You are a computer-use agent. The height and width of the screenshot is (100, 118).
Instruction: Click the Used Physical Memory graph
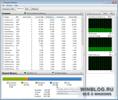pos(100,25)
